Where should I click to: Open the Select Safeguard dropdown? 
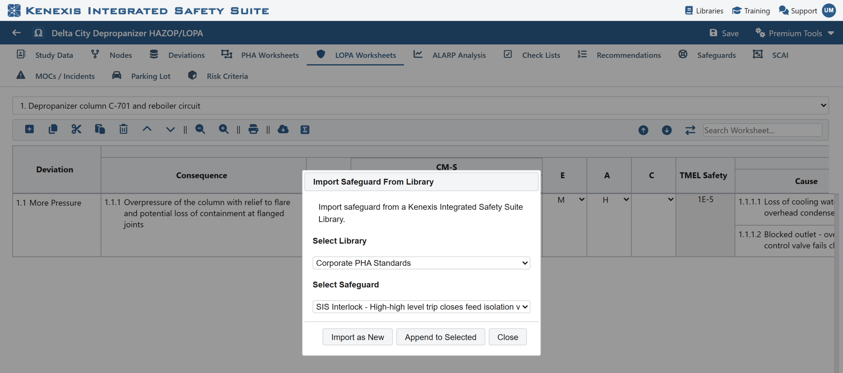[x=421, y=307]
